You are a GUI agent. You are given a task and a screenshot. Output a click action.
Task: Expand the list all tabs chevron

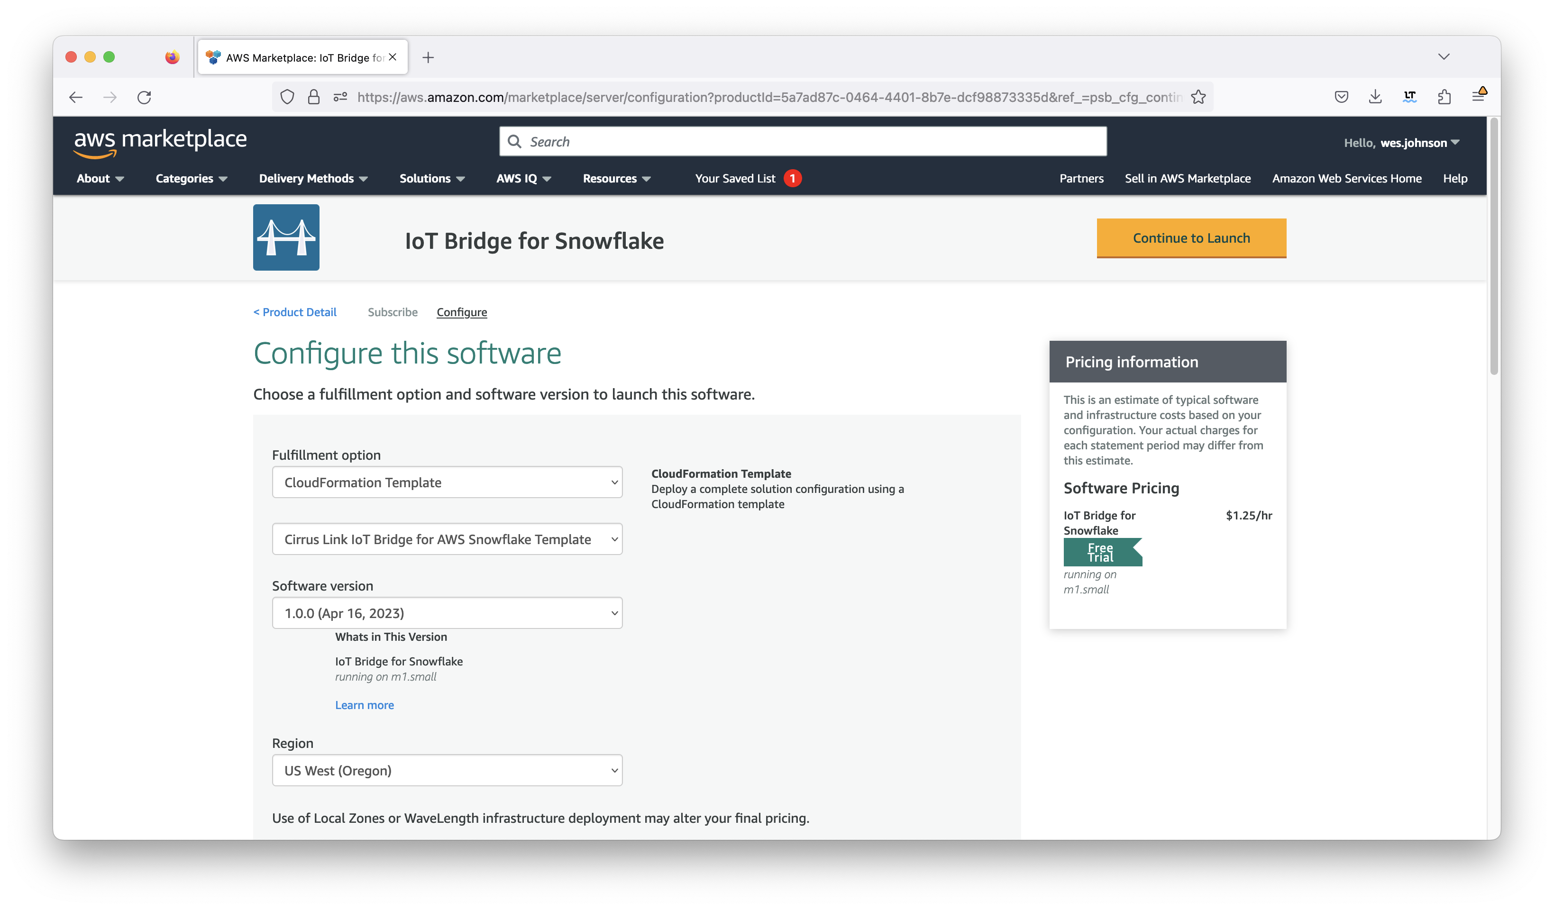1444,57
